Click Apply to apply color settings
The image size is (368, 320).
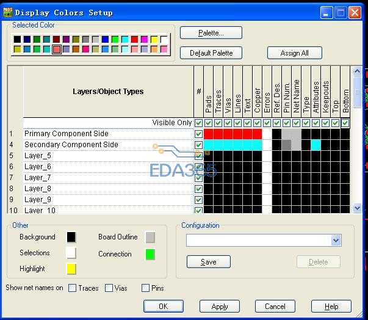point(220,307)
